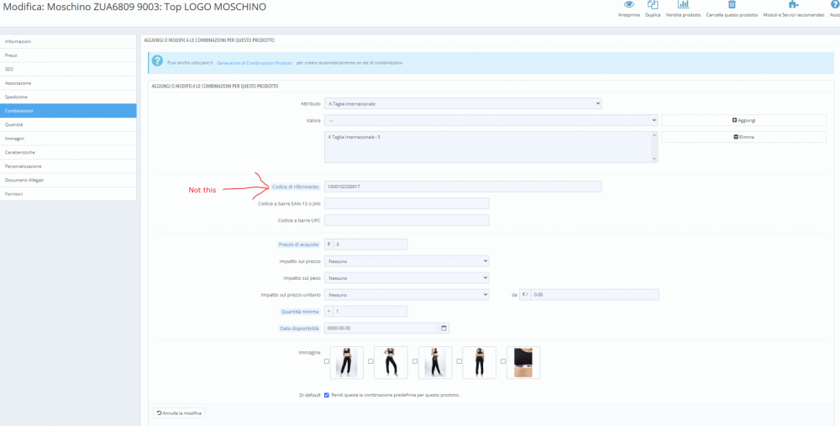This screenshot has height=426, width=840.
Task: Click the Cancella questo prodotto trash icon
Action: point(732,5)
